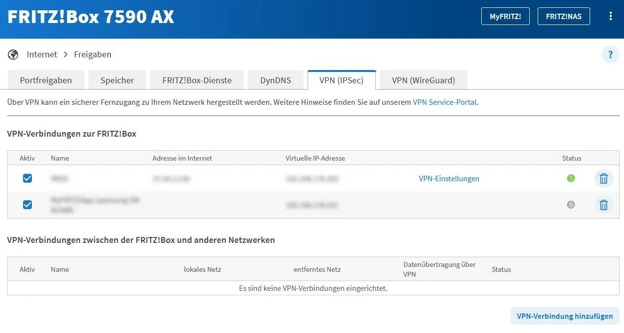This screenshot has height=333, width=624.
Task: Click Status header above the green dot
Action: pyautogui.click(x=572, y=158)
